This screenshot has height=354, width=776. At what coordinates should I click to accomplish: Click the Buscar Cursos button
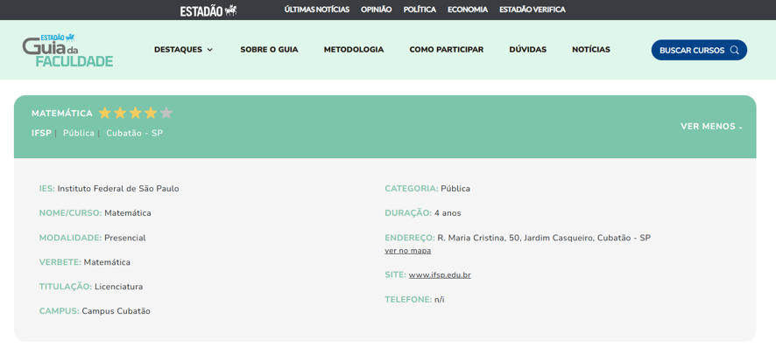pyautogui.click(x=699, y=50)
